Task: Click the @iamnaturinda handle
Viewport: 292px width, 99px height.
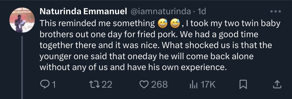Action: [x=161, y=11]
